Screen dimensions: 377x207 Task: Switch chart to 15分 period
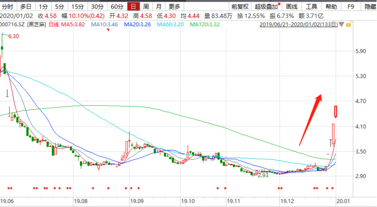coord(78,6)
